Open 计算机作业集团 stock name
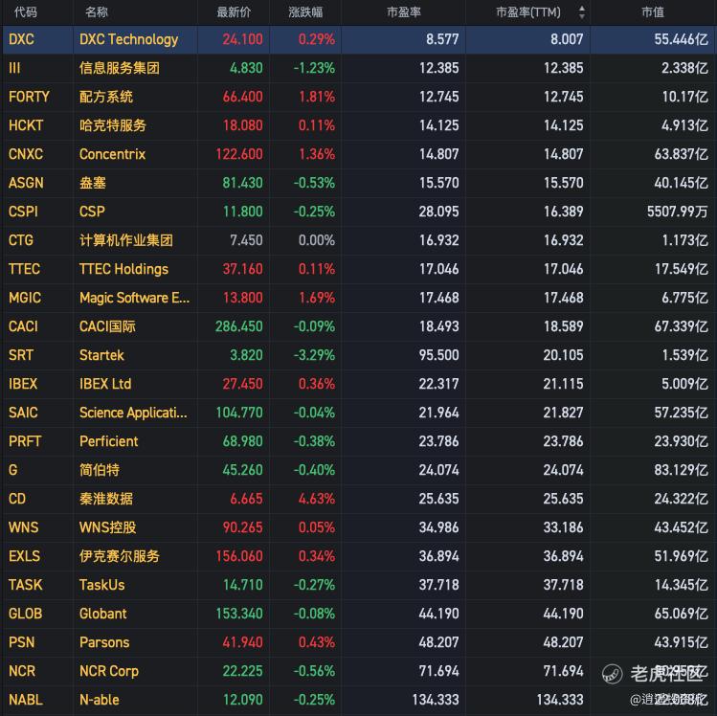This screenshot has width=717, height=716. click(126, 240)
